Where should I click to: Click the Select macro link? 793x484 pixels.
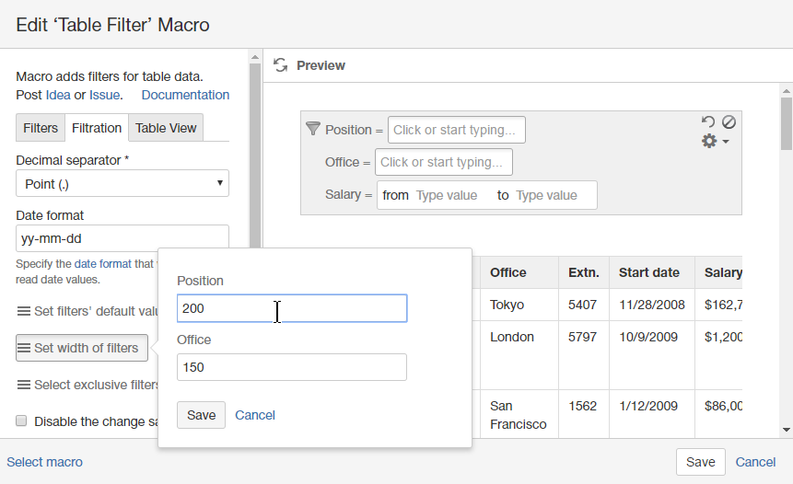(x=44, y=462)
